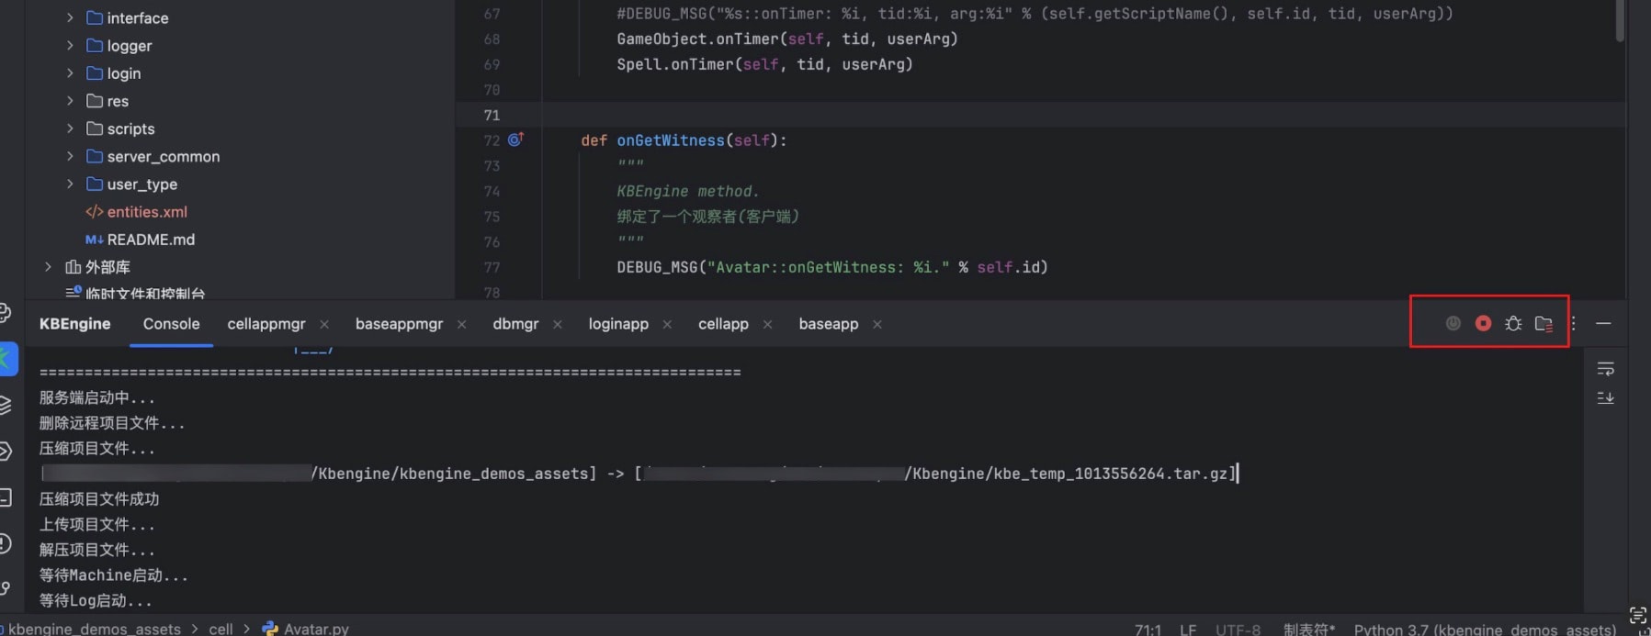Expand the interface folder

click(x=70, y=17)
